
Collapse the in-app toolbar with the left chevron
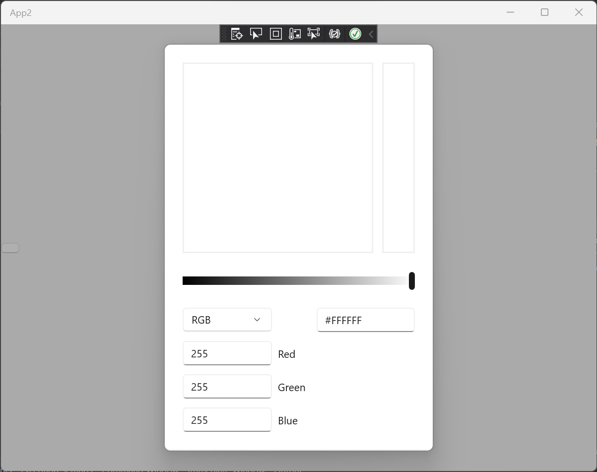point(371,34)
